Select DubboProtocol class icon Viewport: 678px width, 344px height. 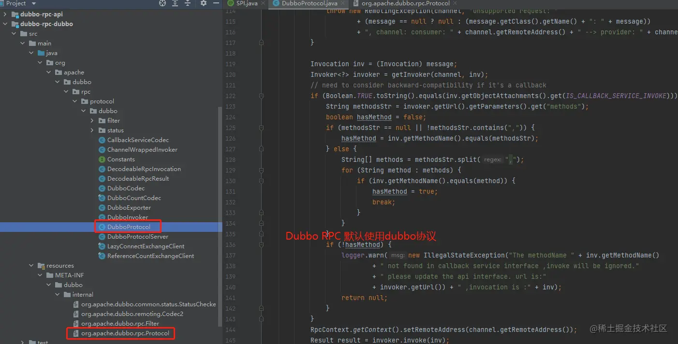[102, 227]
